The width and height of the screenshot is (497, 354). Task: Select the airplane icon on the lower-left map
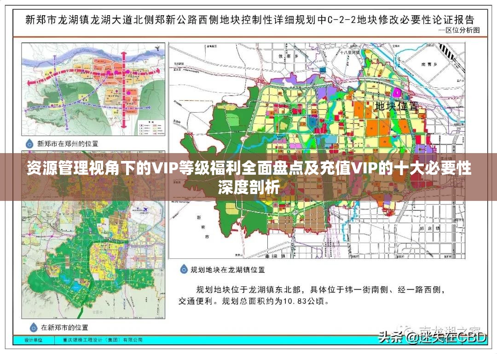coord(145,210)
